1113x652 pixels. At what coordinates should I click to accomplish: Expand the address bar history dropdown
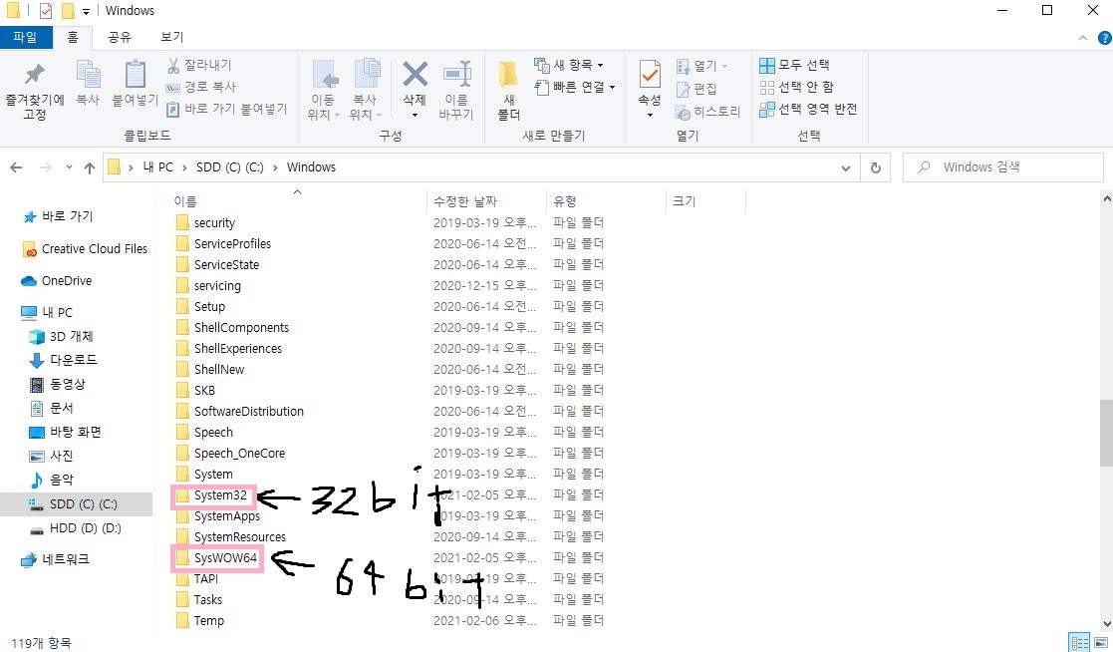click(x=845, y=168)
